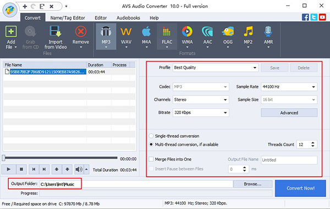The height and width of the screenshot is (209, 330).
Task: Stop audio playback
Action: pyautogui.click(x=21, y=169)
